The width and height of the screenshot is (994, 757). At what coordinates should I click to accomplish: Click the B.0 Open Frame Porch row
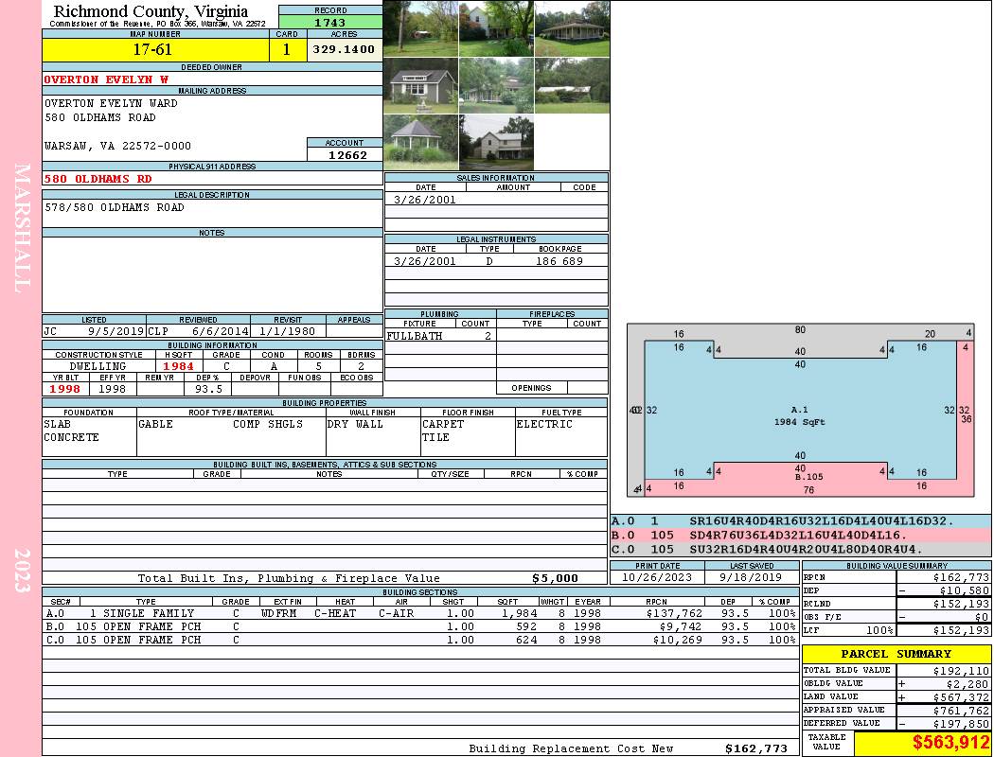click(418, 626)
